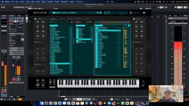189x106 pixels.
Task: Open Launchpad from the Dock
Action: click(x=50, y=103)
